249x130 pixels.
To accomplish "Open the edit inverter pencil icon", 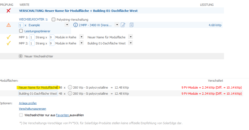I will pyautogui.click(x=123, y=25).
